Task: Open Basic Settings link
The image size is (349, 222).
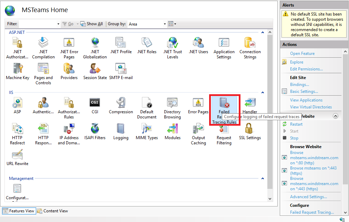Action: [304, 91]
